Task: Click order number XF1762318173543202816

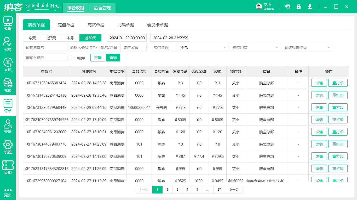Action: tap(47, 169)
